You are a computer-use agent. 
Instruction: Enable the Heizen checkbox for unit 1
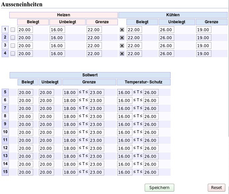13,30
